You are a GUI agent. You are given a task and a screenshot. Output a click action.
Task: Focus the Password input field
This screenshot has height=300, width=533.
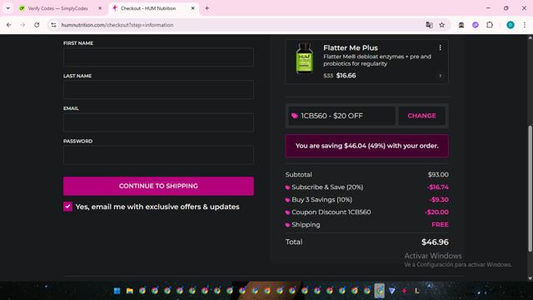coord(158,155)
